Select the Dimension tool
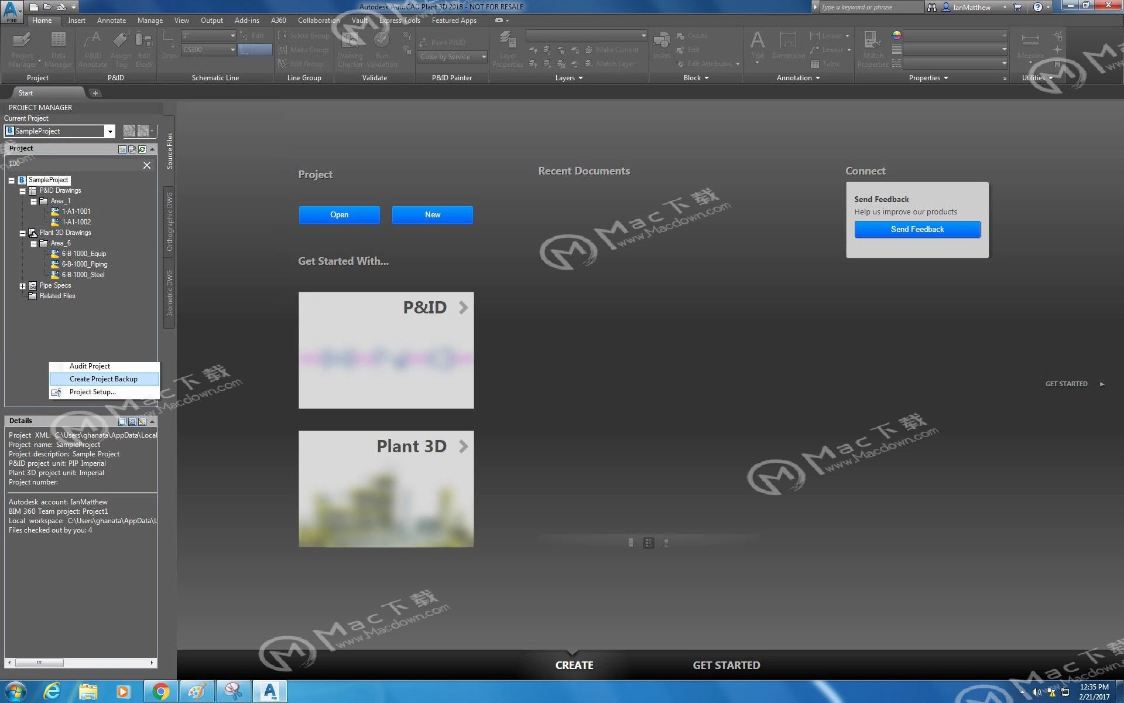The image size is (1124, 703). (x=789, y=46)
